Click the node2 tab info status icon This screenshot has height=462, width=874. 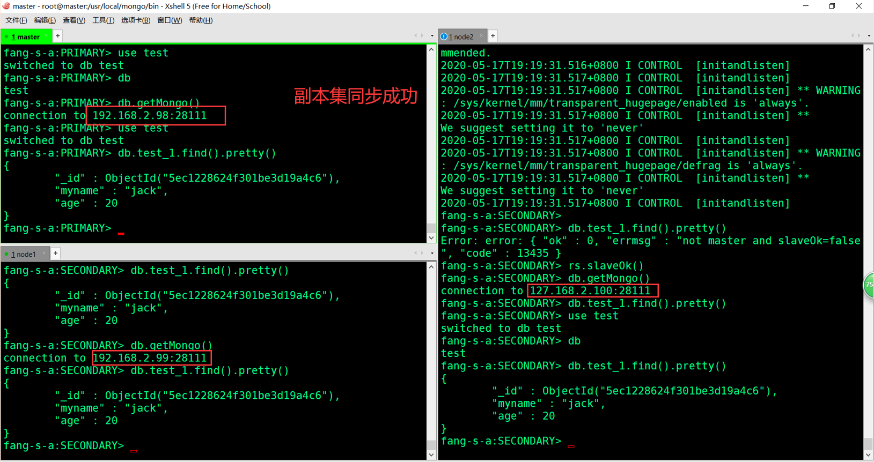[444, 36]
